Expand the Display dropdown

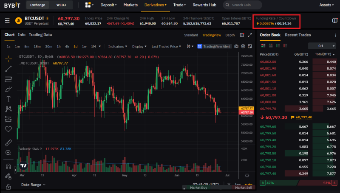coord(139,47)
